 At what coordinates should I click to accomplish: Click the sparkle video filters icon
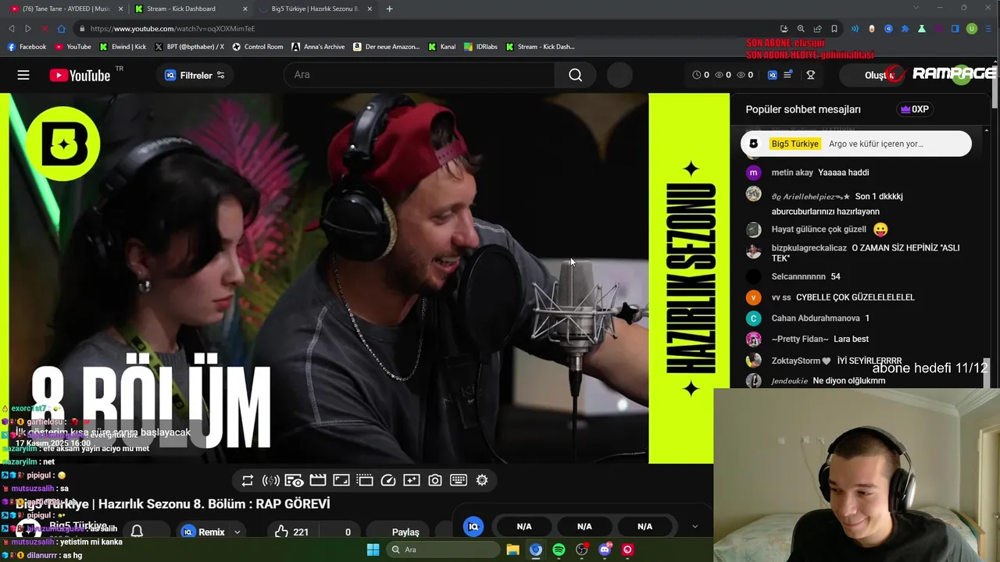point(412,480)
